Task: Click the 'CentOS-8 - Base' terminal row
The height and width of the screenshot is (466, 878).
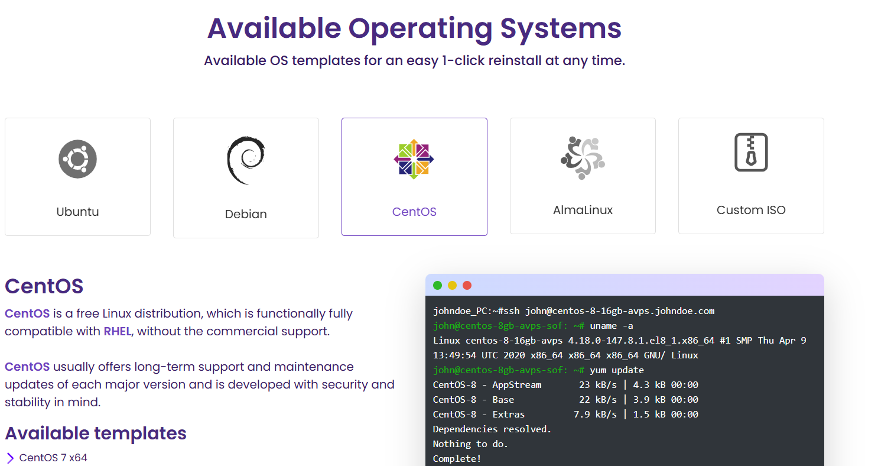Action: [x=565, y=399]
